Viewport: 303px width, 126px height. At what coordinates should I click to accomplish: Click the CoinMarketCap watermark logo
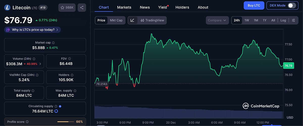pyautogui.click(x=261, y=106)
